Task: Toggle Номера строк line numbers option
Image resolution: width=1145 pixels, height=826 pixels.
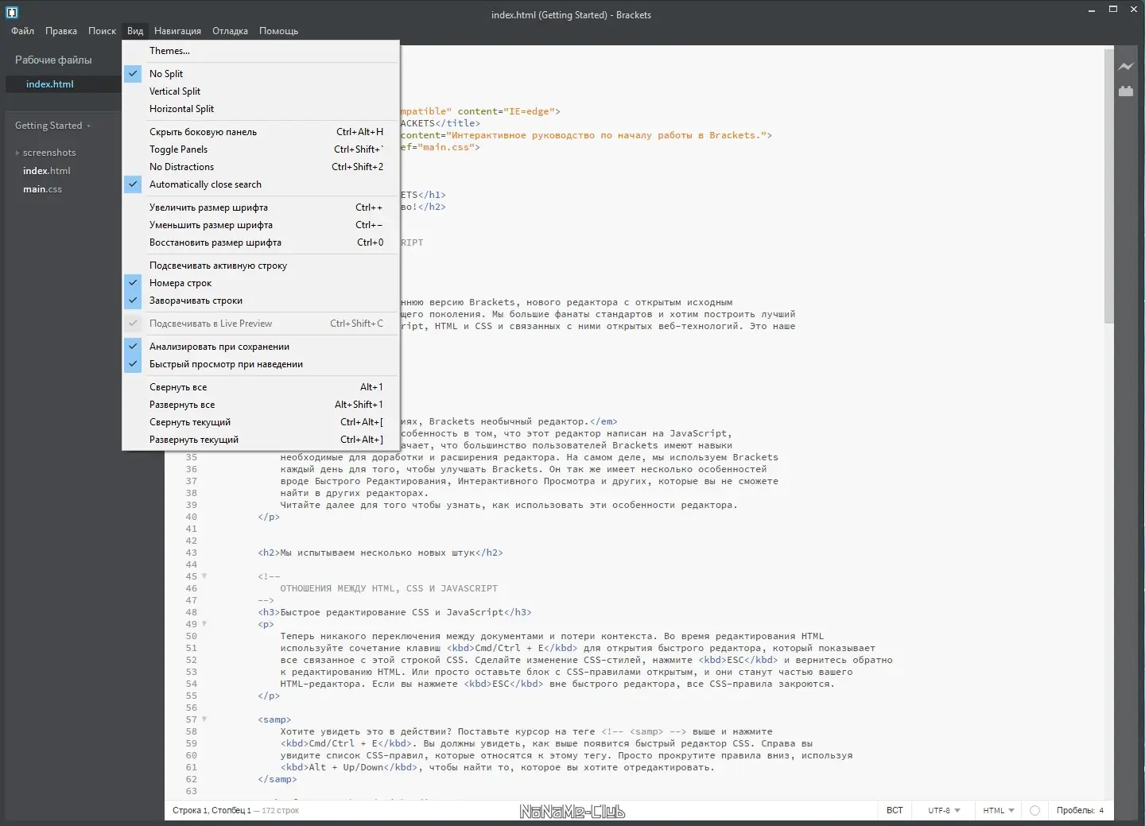Action: coord(261,283)
